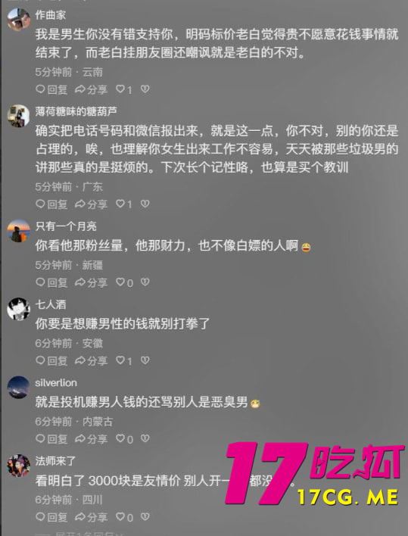The image size is (408, 536).
Task: Dislike 七人酒's comment
Action: pos(145,360)
